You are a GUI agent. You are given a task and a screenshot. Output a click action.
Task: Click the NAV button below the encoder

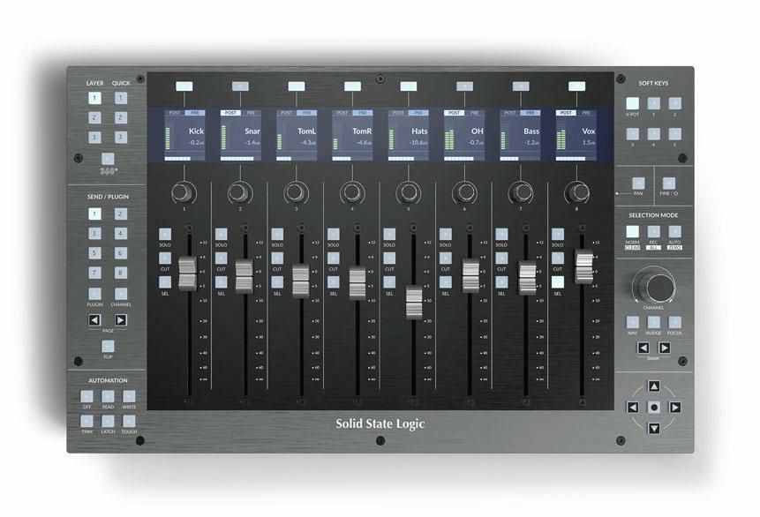633,322
